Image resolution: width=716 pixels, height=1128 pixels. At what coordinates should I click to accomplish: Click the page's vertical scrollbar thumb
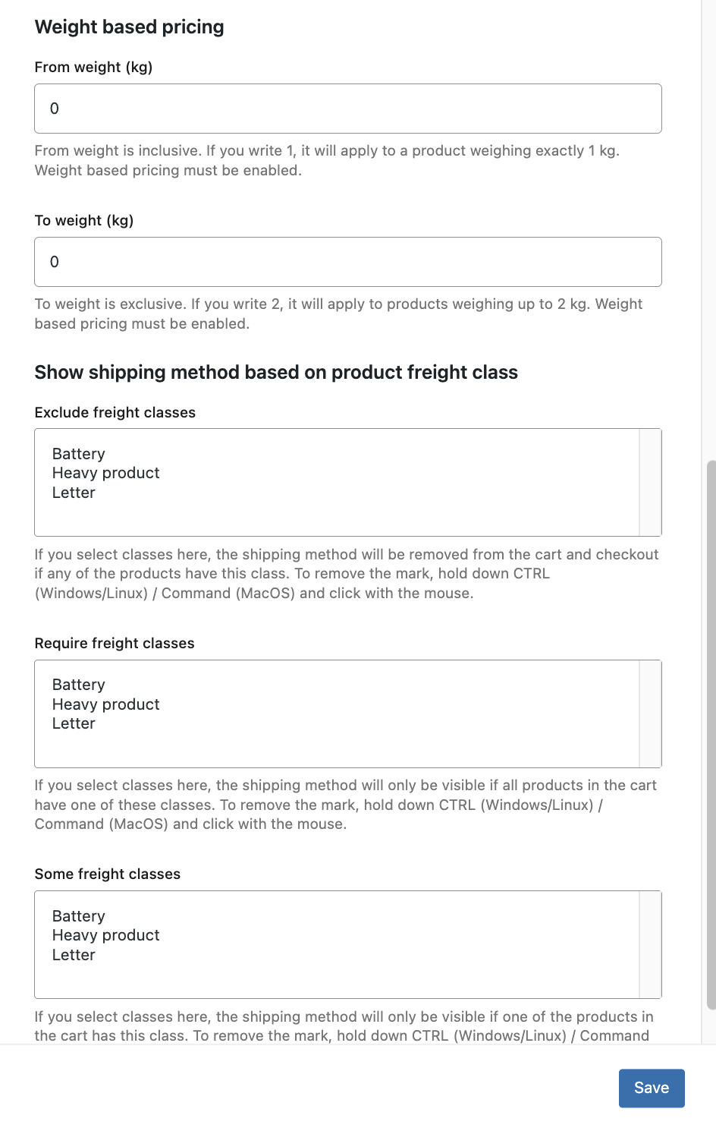coord(711,733)
